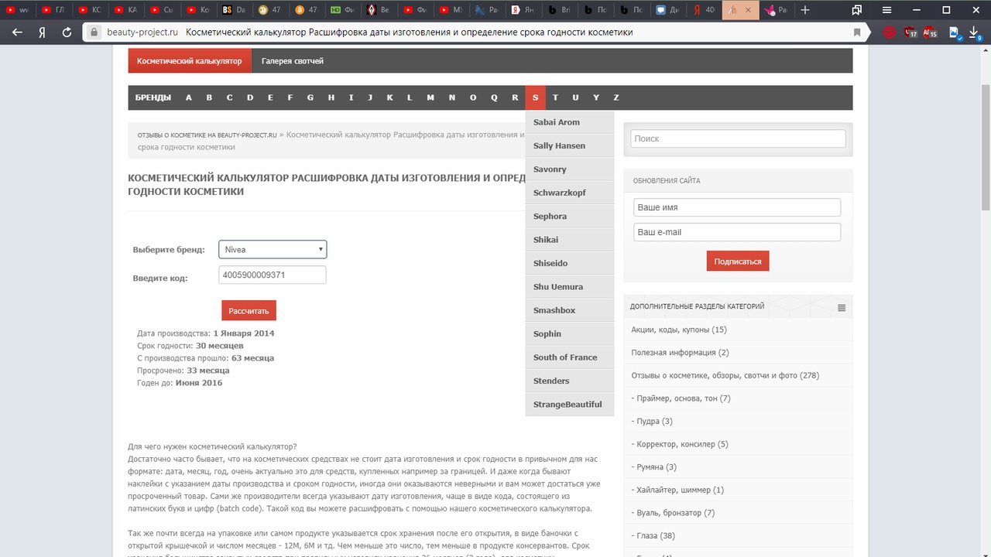This screenshot has width=991, height=557.
Task: Choose Savonry from the brands list
Action: click(569, 169)
